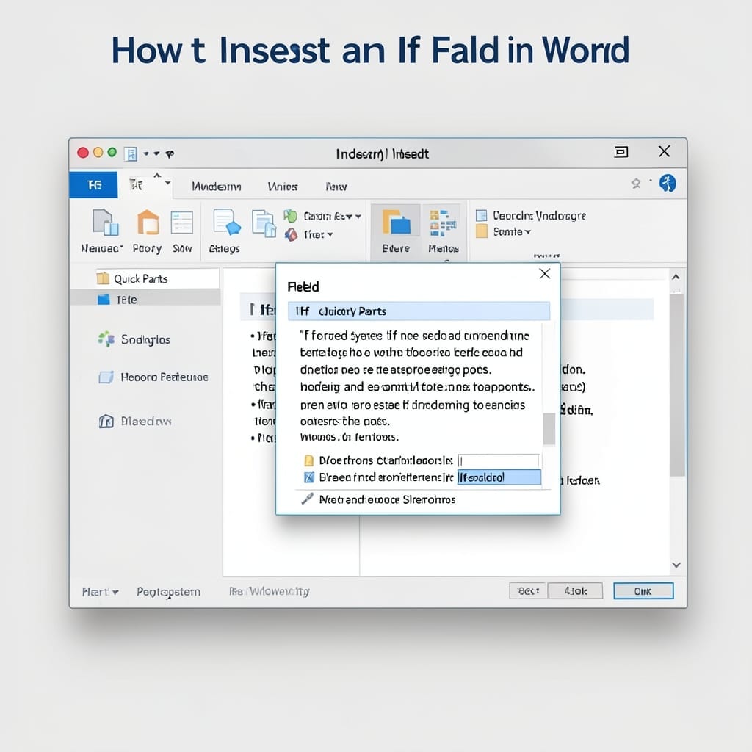752x752 pixels.
Task: Click the 'Heooro Perieusoe' label in the left panel
Action: (164, 377)
